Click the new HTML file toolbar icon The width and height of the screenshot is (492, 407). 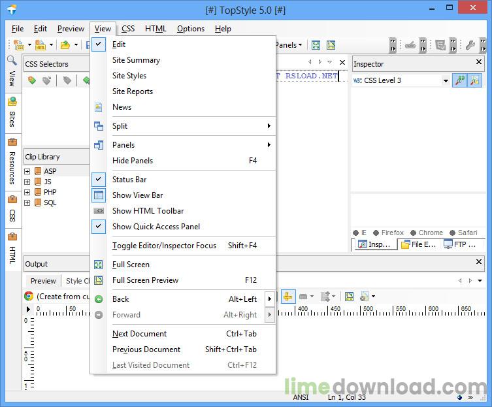41,45
